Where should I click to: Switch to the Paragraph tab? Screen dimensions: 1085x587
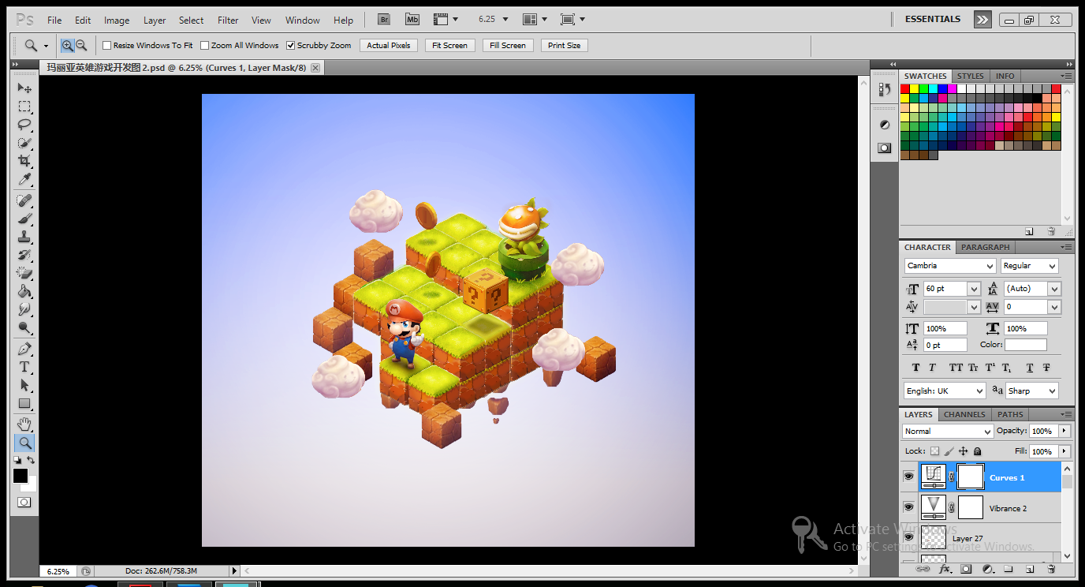tap(985, 247)
